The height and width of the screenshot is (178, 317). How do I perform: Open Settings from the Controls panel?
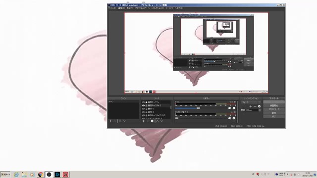(274, 113)
